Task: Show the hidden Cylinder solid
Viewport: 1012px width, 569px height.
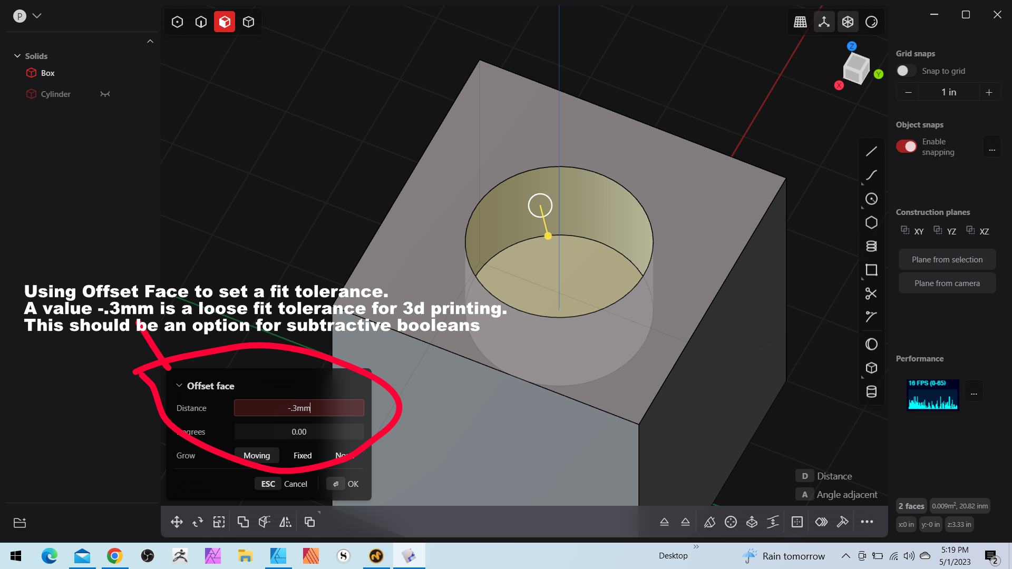Action: point(105,94)
